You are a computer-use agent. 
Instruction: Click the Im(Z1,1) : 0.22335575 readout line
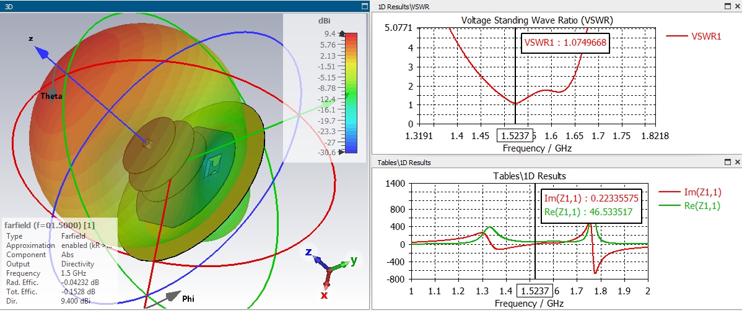click(x=591, y=198)
